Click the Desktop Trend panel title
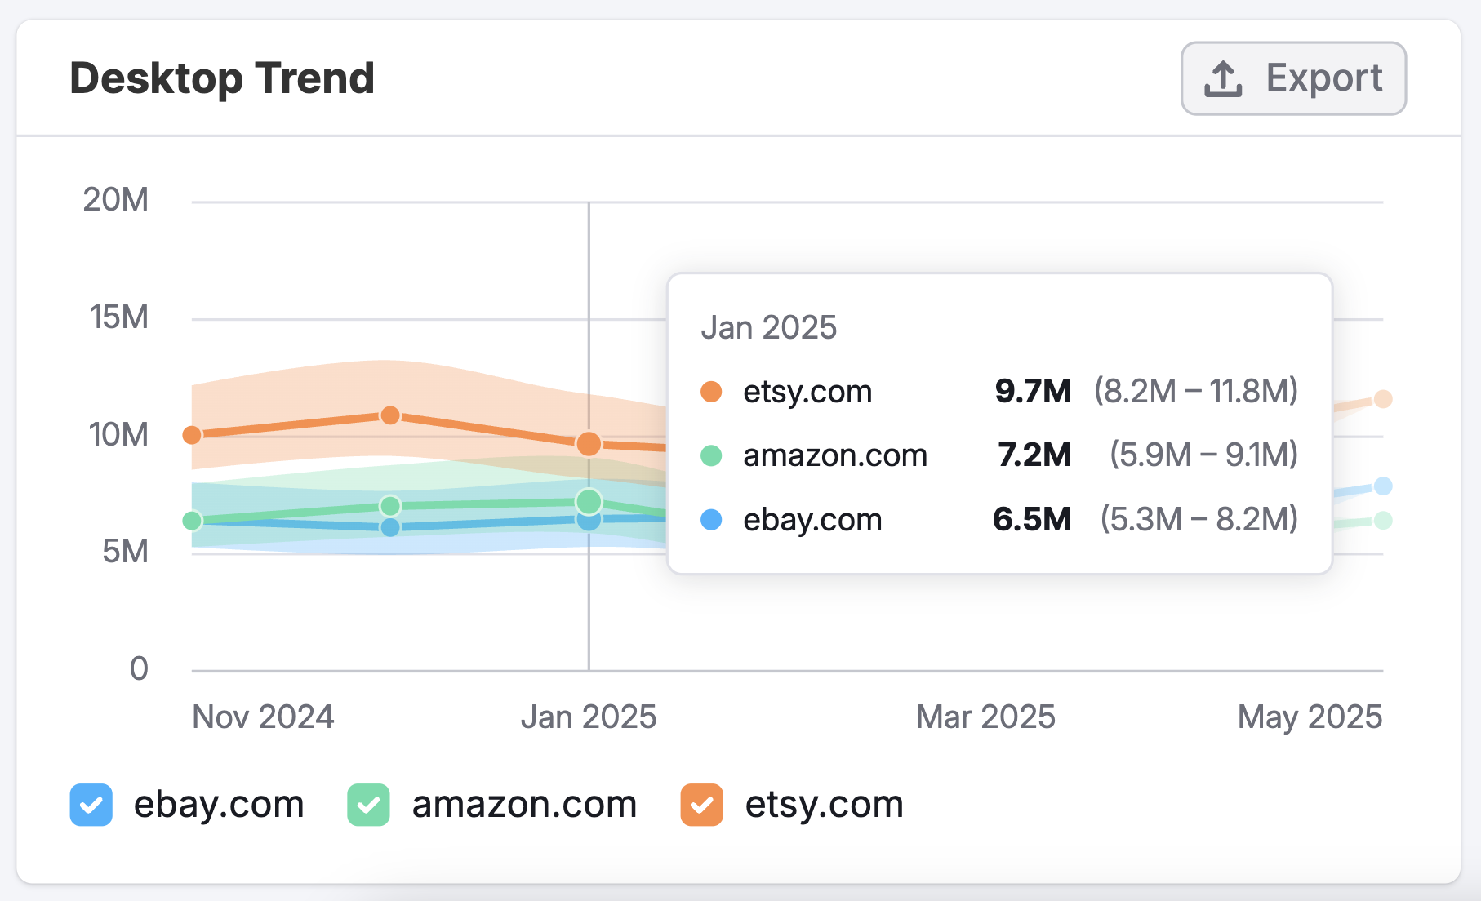This screenshot has width=1481, height=901. click(222, 78)
